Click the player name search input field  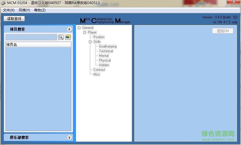point(31,37)
